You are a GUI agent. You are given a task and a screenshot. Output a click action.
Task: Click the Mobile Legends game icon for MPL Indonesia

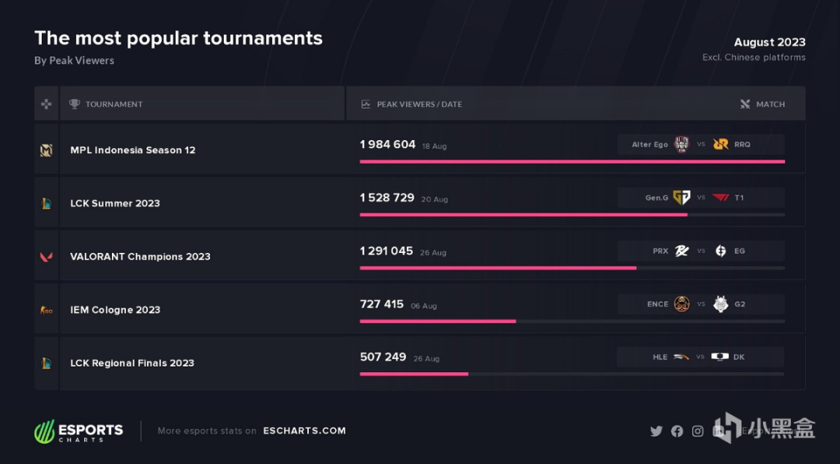(47, 150)
